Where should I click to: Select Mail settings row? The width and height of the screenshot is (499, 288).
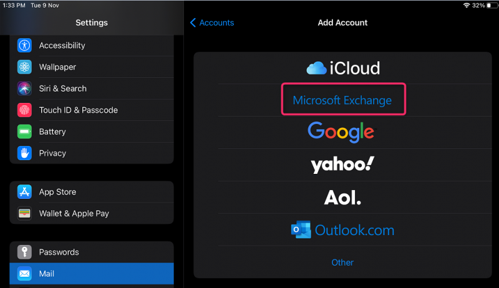point(92,274)
